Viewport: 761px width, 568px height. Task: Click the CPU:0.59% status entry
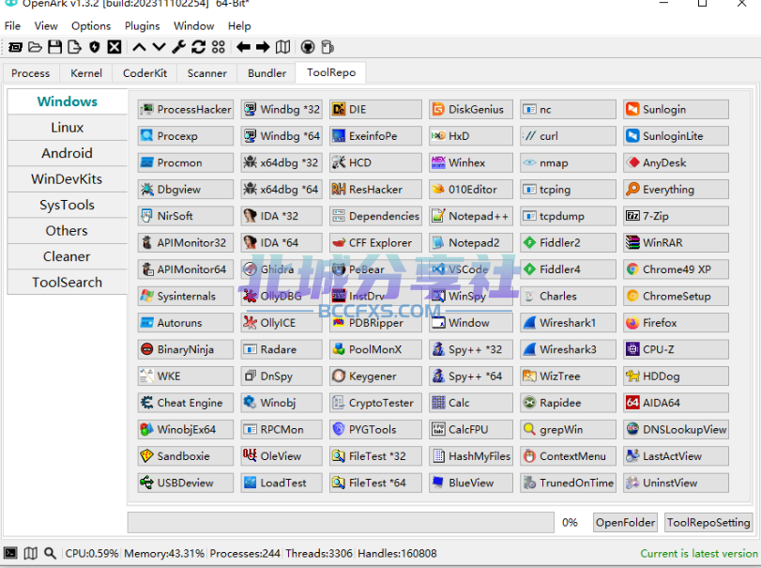pos(92,553)
